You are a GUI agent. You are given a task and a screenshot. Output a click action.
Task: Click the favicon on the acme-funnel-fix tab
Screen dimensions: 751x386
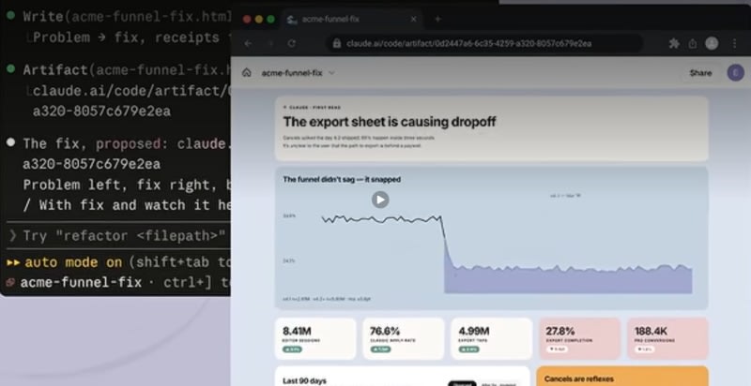pyautogui.click(x=291, y=19)
